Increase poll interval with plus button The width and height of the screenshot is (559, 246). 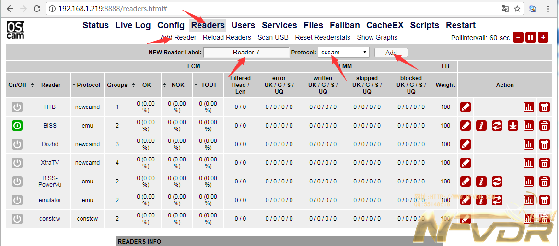point(543,37)
